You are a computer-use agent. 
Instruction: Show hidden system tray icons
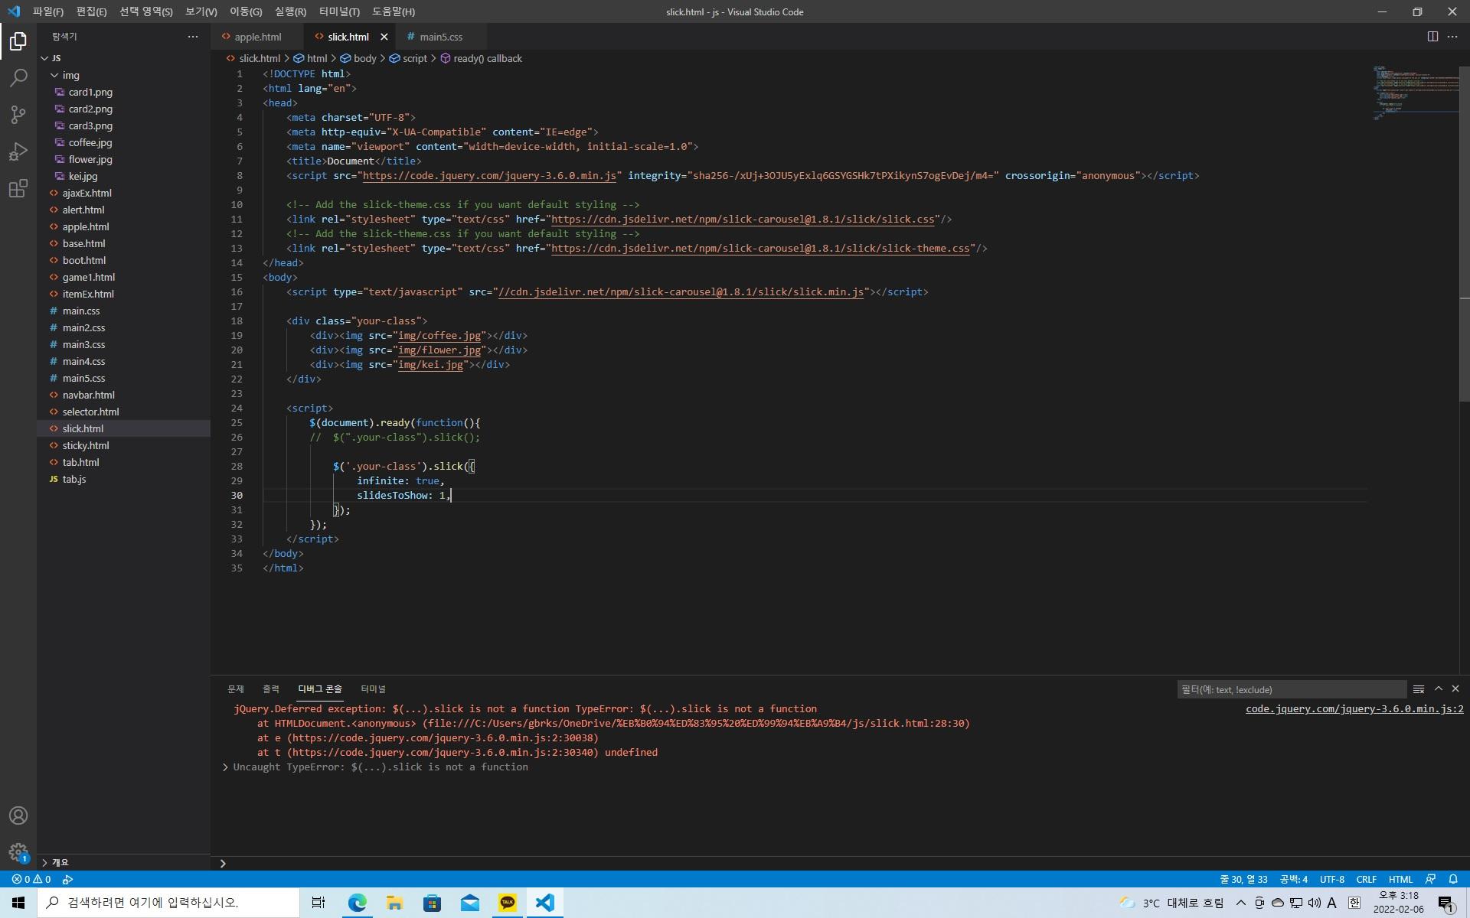click(1240, 903)
